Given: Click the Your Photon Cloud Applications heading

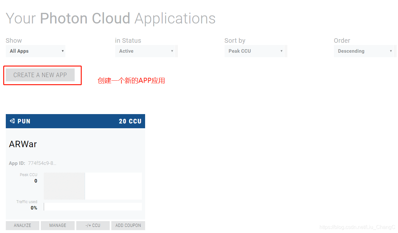Looking at the screenshot, I should (x=110, y=18).
